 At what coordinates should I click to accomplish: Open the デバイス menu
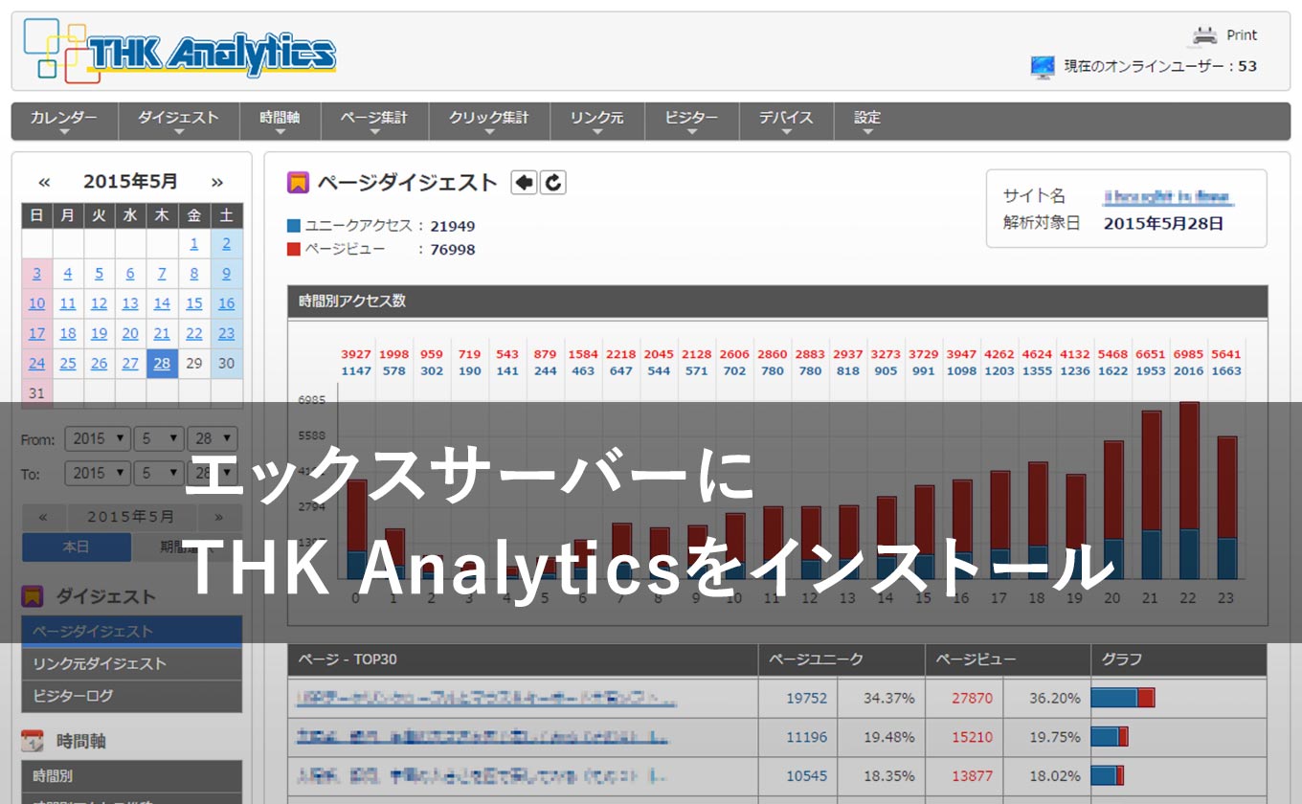(x=786, y=122)
